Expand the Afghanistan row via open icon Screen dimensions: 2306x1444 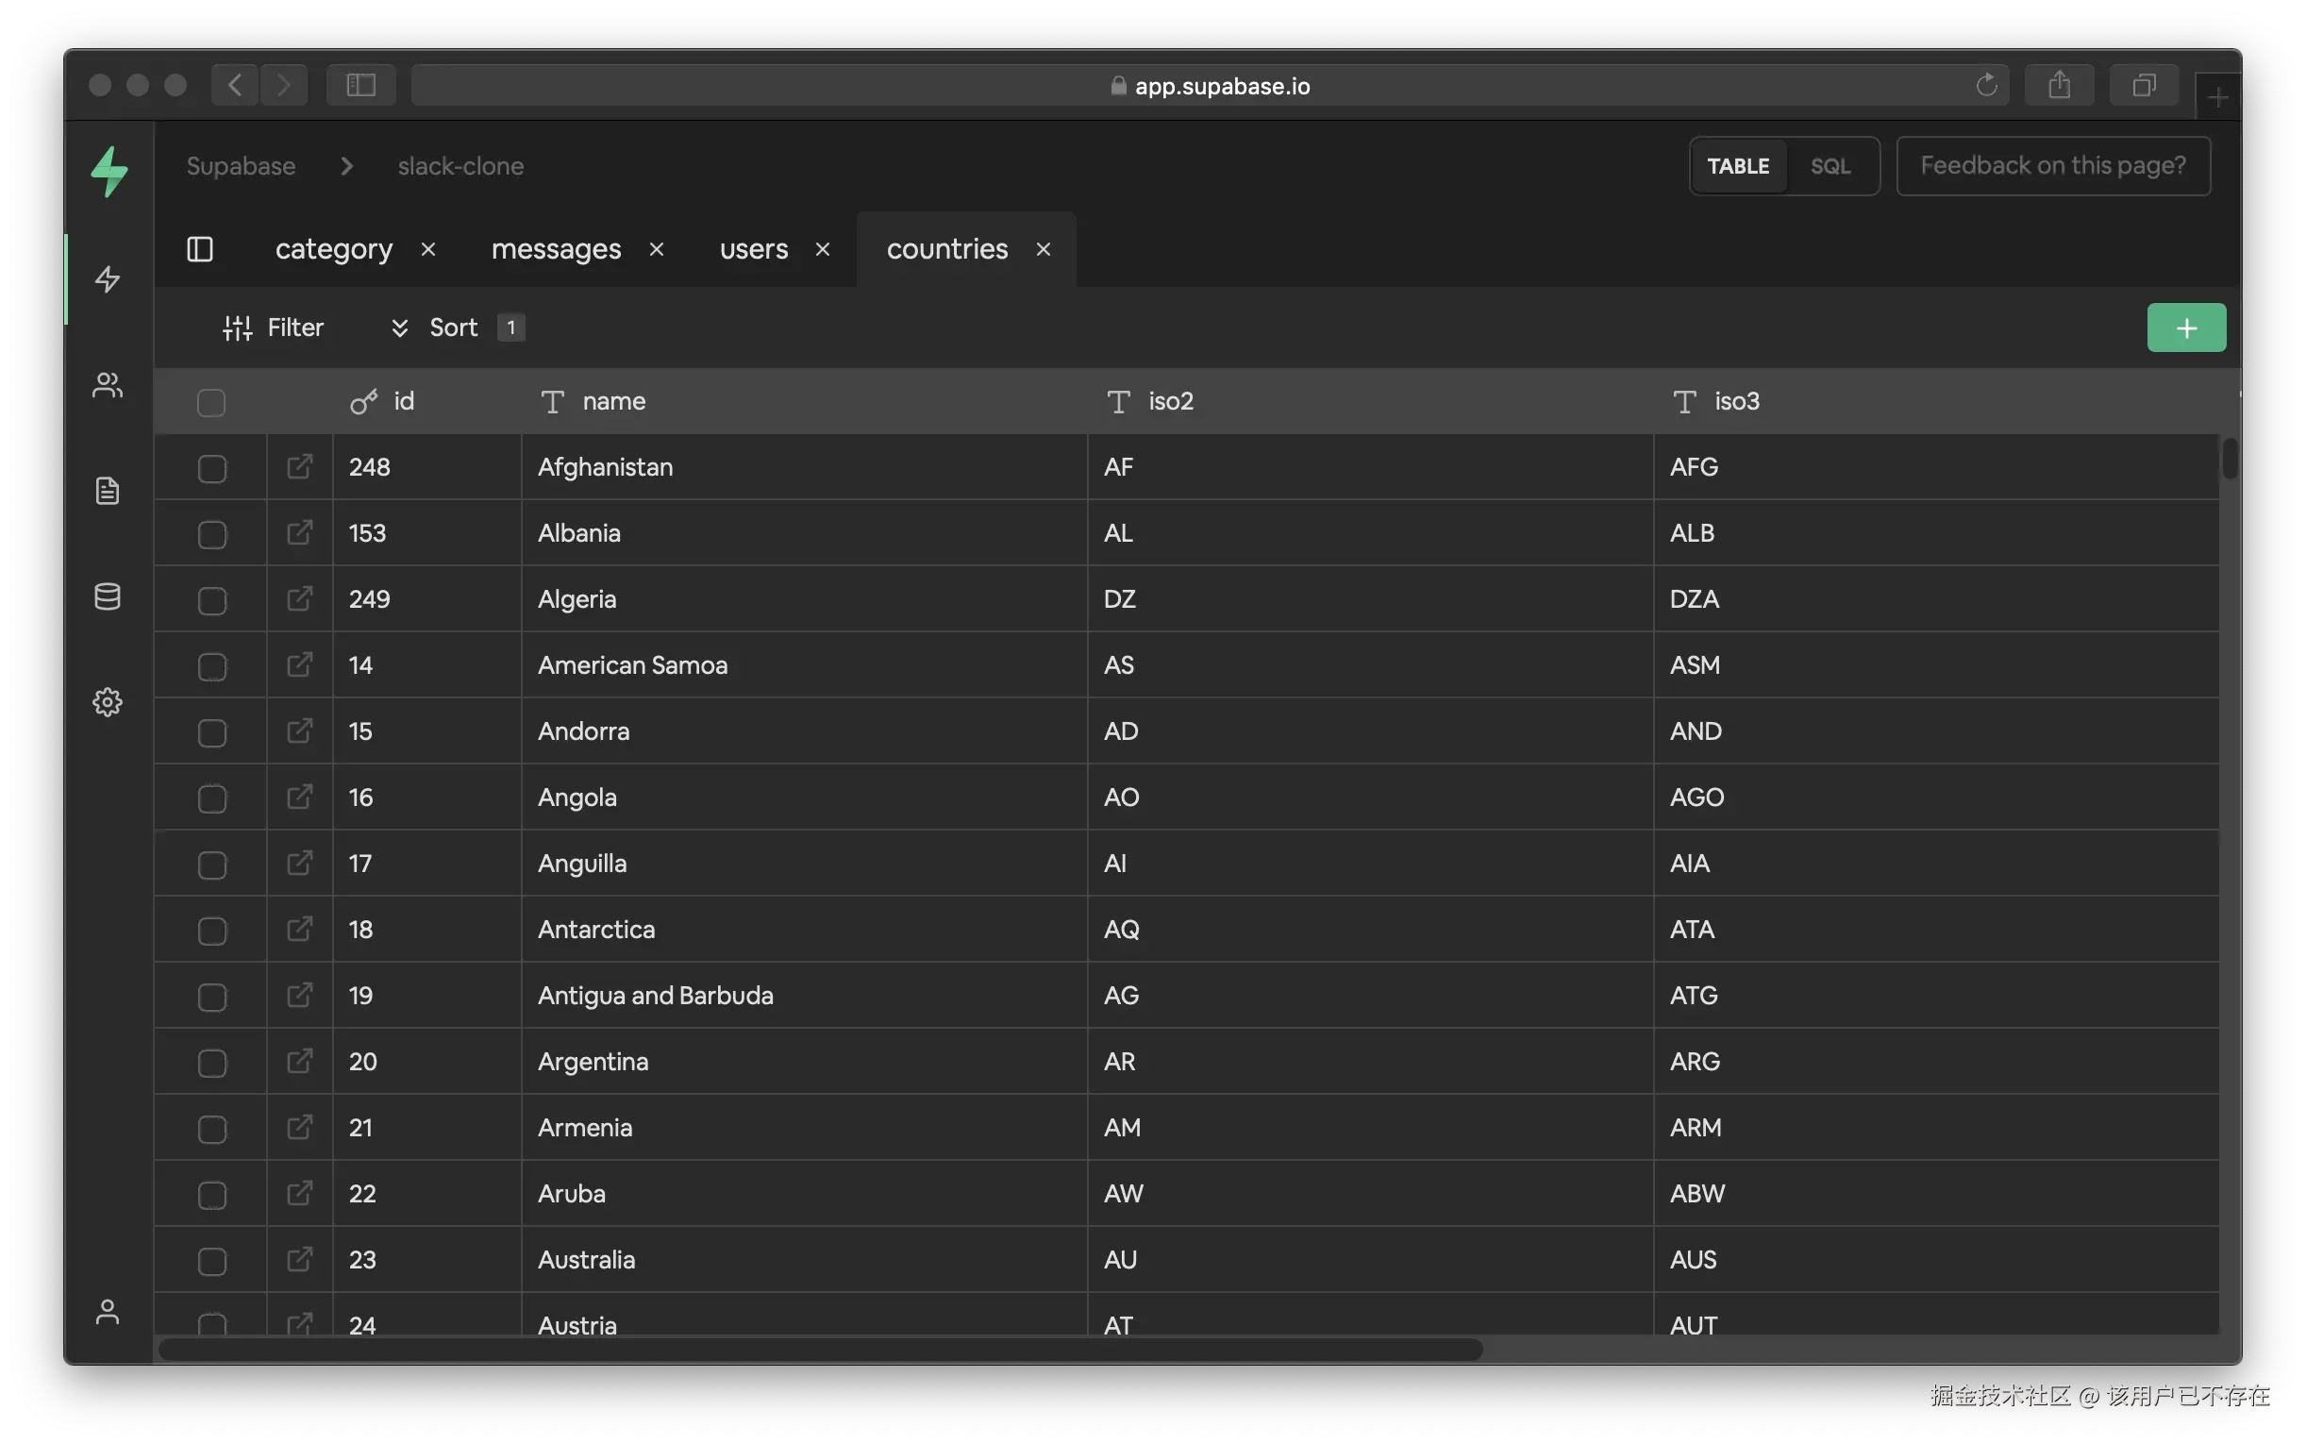tap(300, 467)
